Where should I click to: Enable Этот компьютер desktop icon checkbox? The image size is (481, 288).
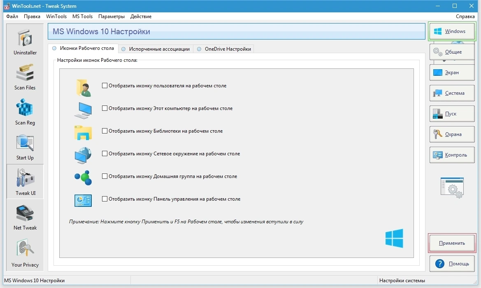click(105, 108)
